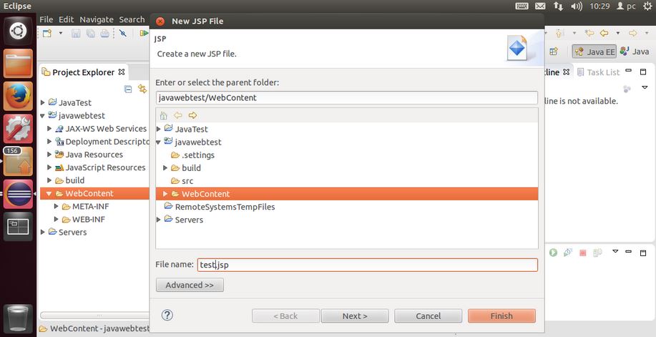Open the New wizard dropdown arrow

coord(60,33)
